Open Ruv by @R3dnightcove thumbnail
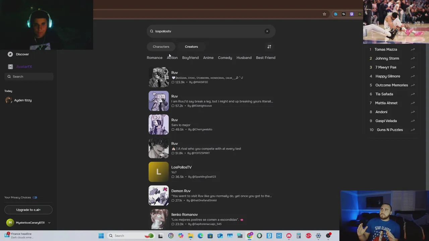429x241 pixels. click(x=159, y=101)
